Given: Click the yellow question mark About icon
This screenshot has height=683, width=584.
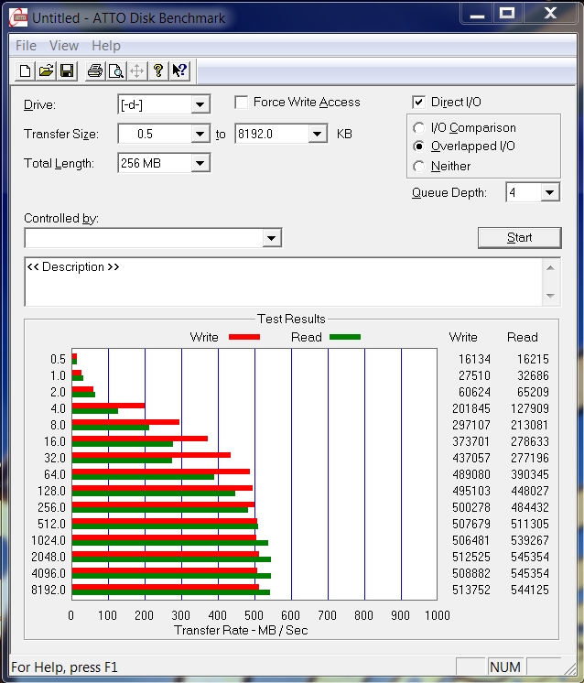Looking at the screenshot, I should (x=158, y=70).
